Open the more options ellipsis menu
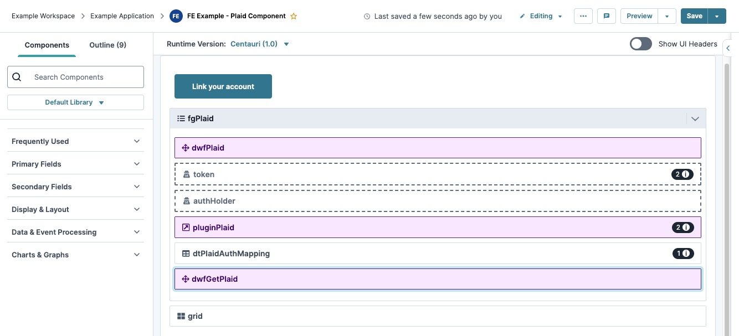The image size is (739, 336). [x=583, y=16]
